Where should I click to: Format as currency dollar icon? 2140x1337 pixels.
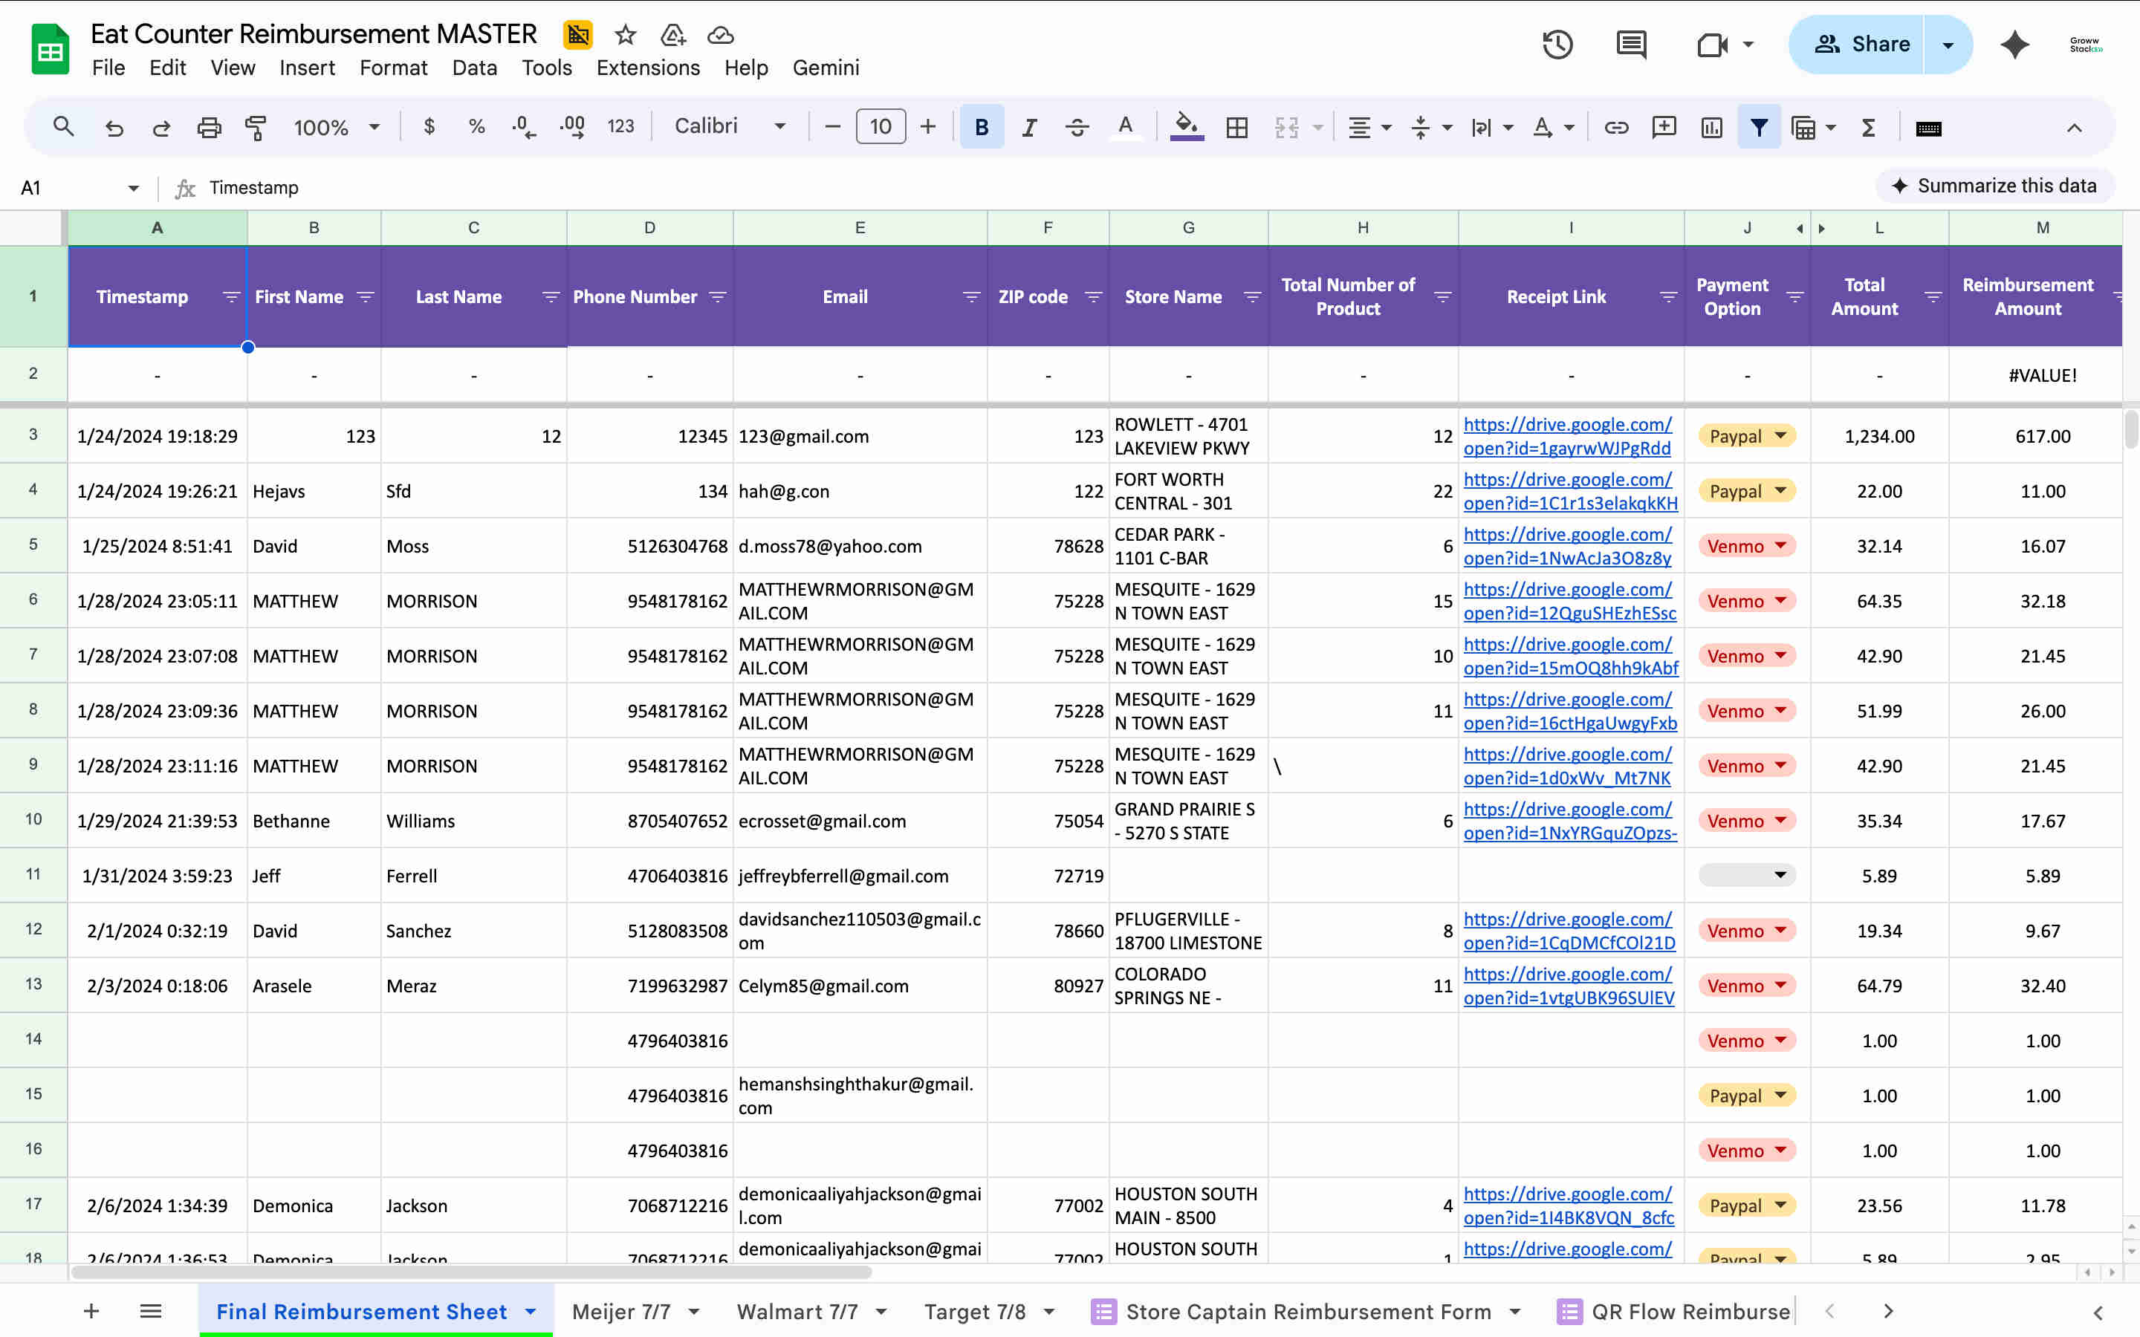pos(429,127)
